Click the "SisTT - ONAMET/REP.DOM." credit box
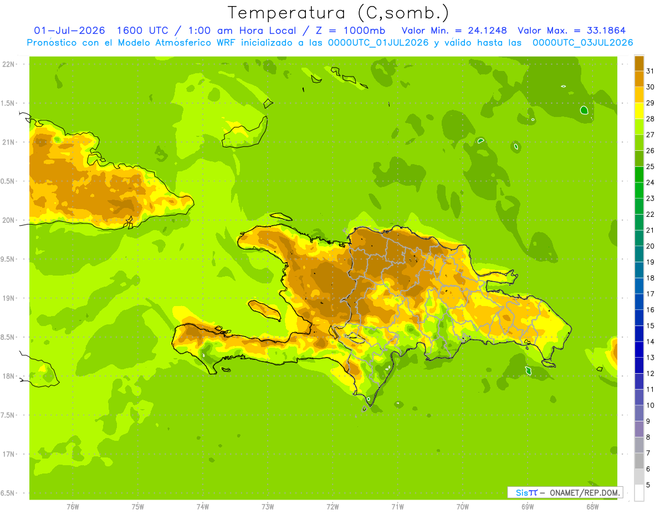The image size is (665, 514). [565, 492]
